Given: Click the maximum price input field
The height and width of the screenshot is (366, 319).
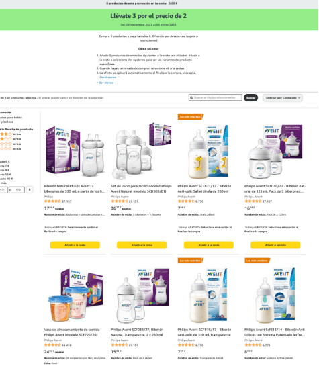Looking at the screenshot, I should click(x=17, y=190).
